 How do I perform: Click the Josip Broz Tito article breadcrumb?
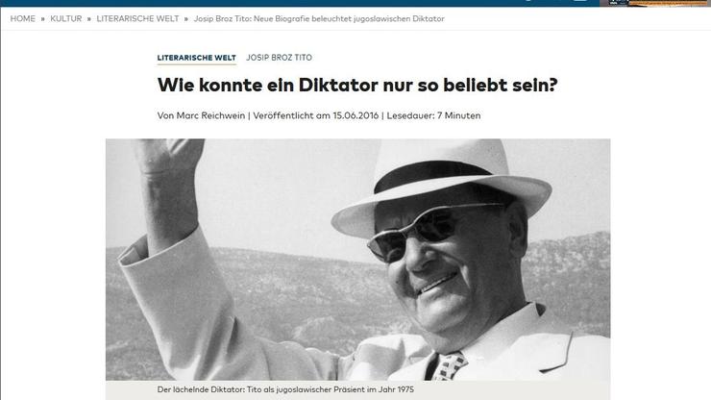point(319,18)
